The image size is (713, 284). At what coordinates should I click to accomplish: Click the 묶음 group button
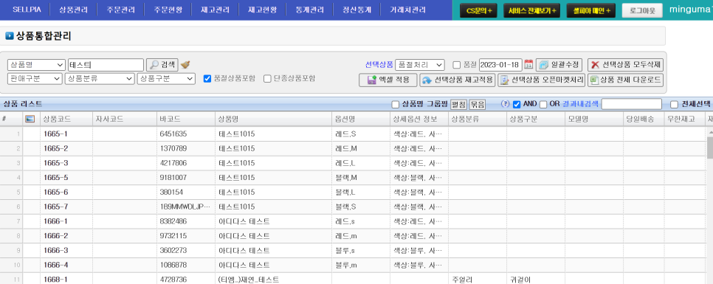tap(478, 105)
